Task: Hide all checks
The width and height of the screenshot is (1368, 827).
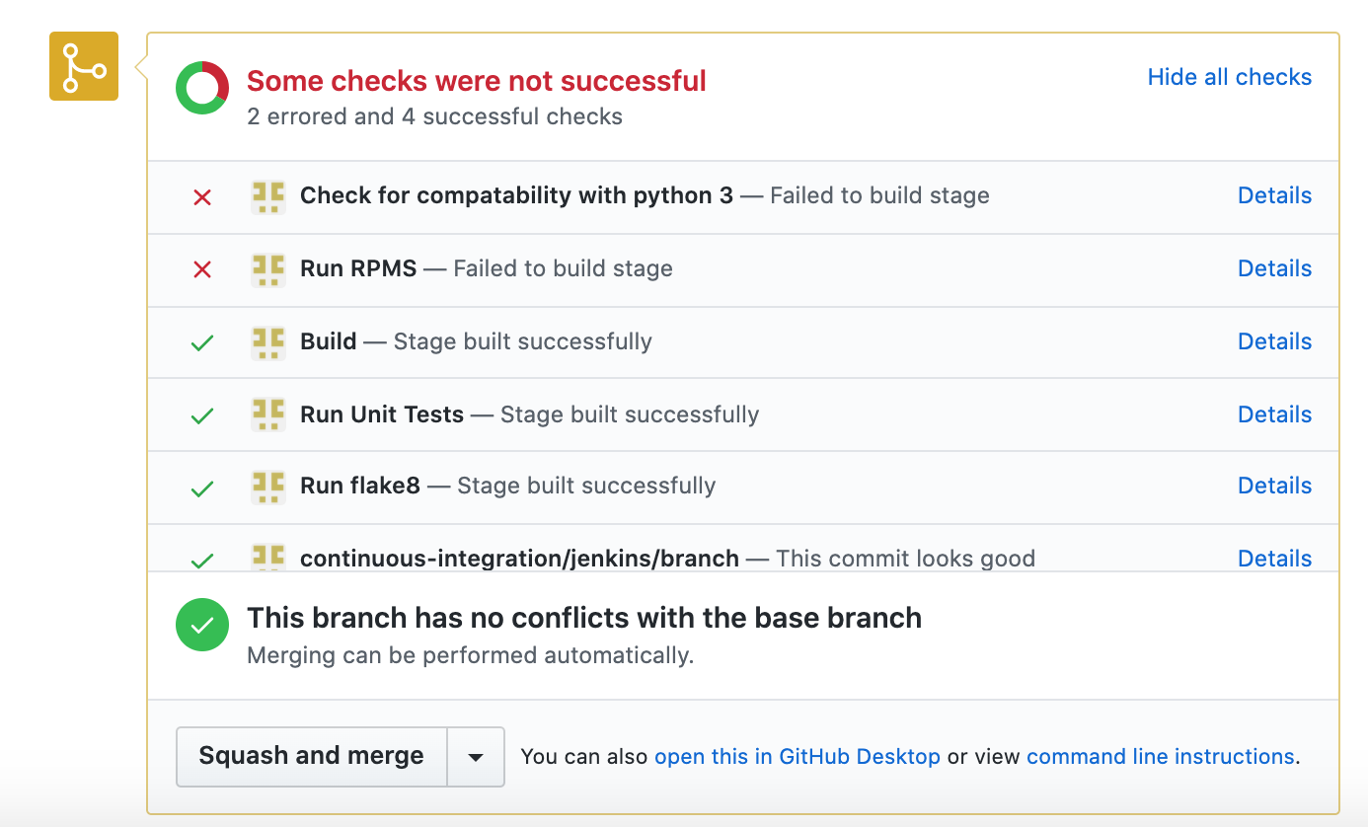Action: 1229,77
